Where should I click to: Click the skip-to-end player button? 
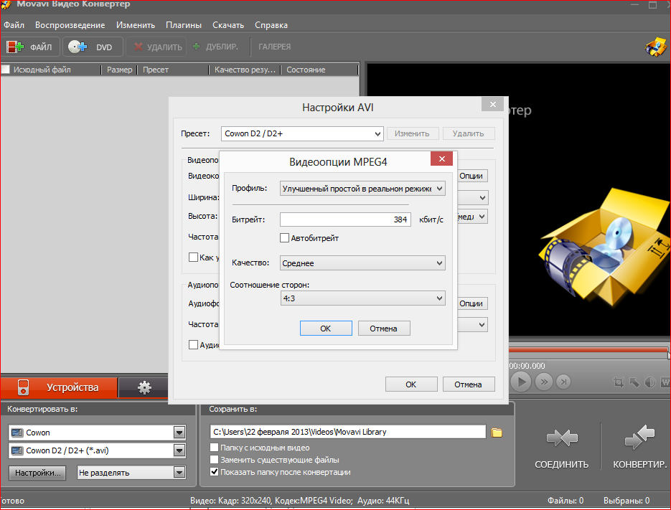(563, 381)
